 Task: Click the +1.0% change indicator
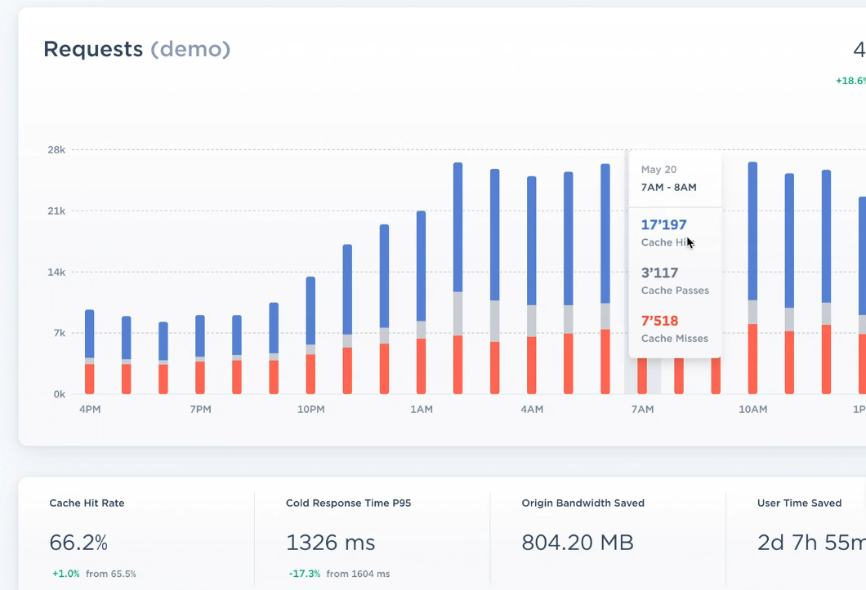(x=65, y=573)
